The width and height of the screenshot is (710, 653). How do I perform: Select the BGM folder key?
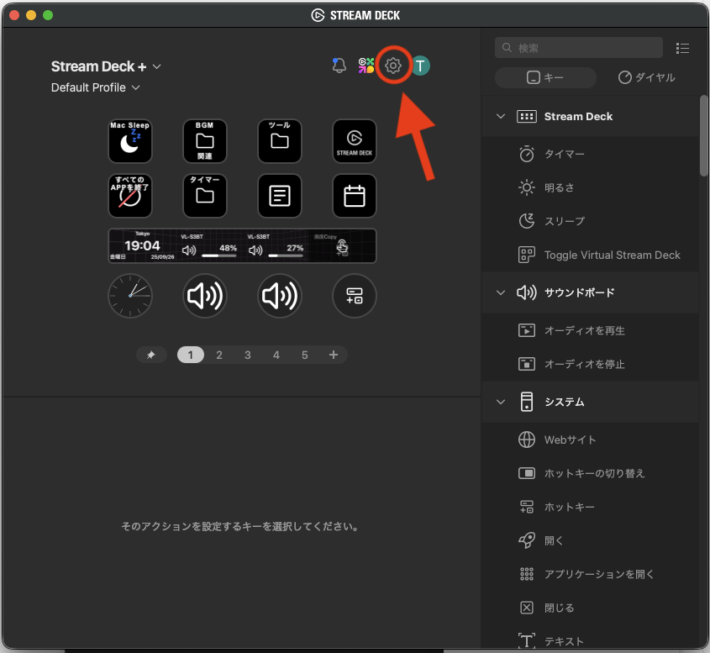coord(205,141)
